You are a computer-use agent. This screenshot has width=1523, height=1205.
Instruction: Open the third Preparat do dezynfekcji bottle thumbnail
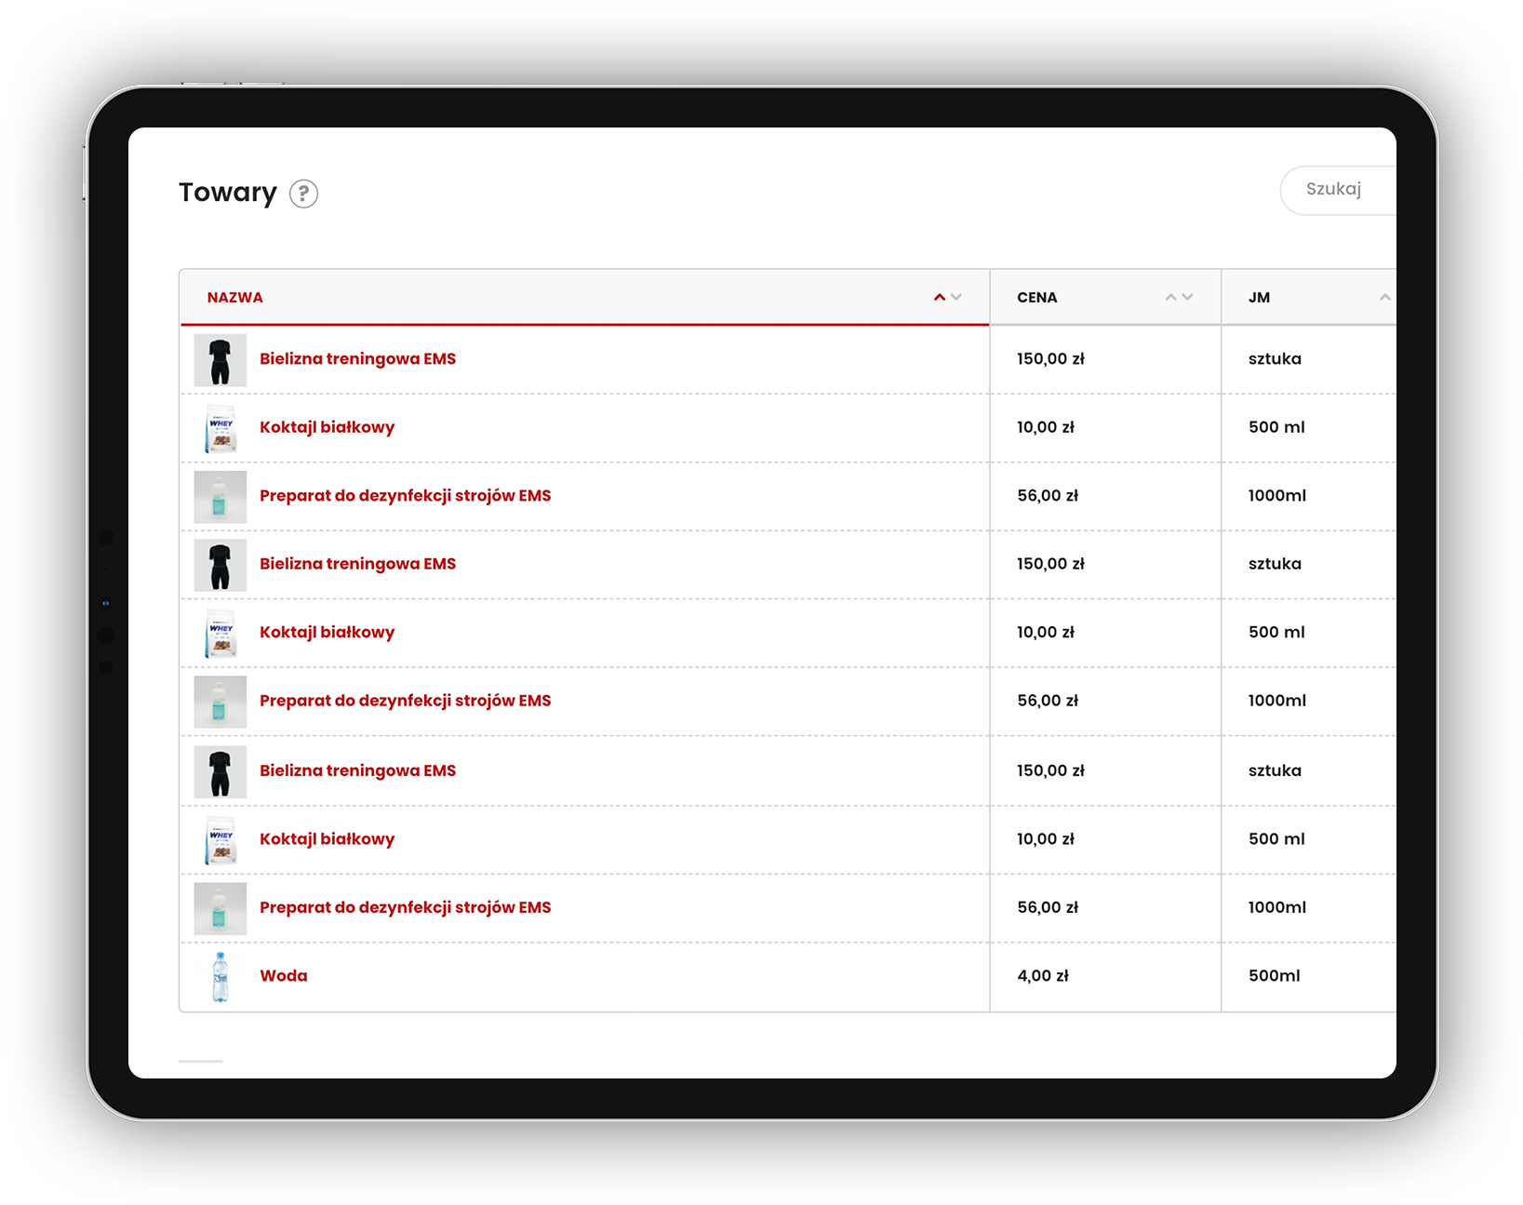click(220, 908)
